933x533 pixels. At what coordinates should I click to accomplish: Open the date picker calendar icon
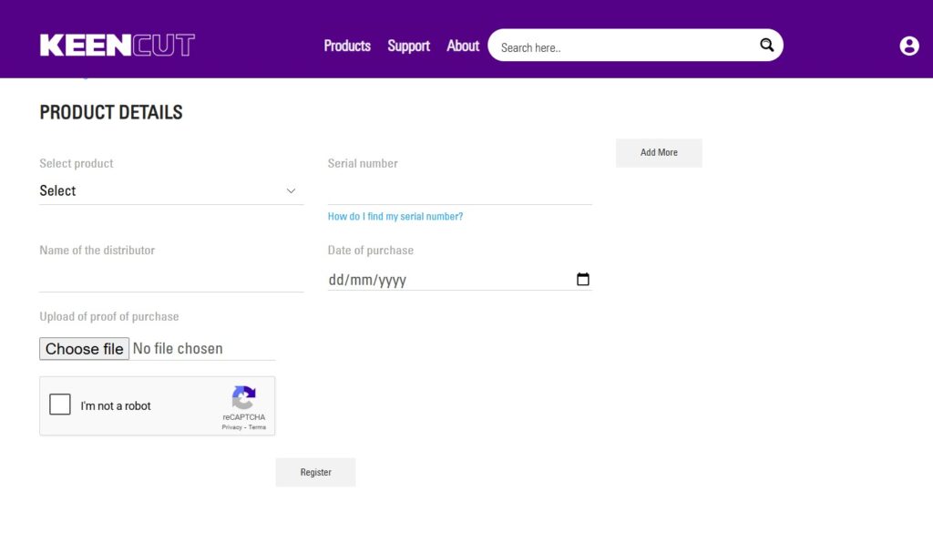(583, 280)
